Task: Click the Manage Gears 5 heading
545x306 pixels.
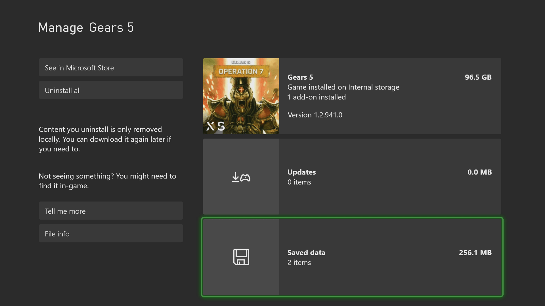Action: coord(86,27)
